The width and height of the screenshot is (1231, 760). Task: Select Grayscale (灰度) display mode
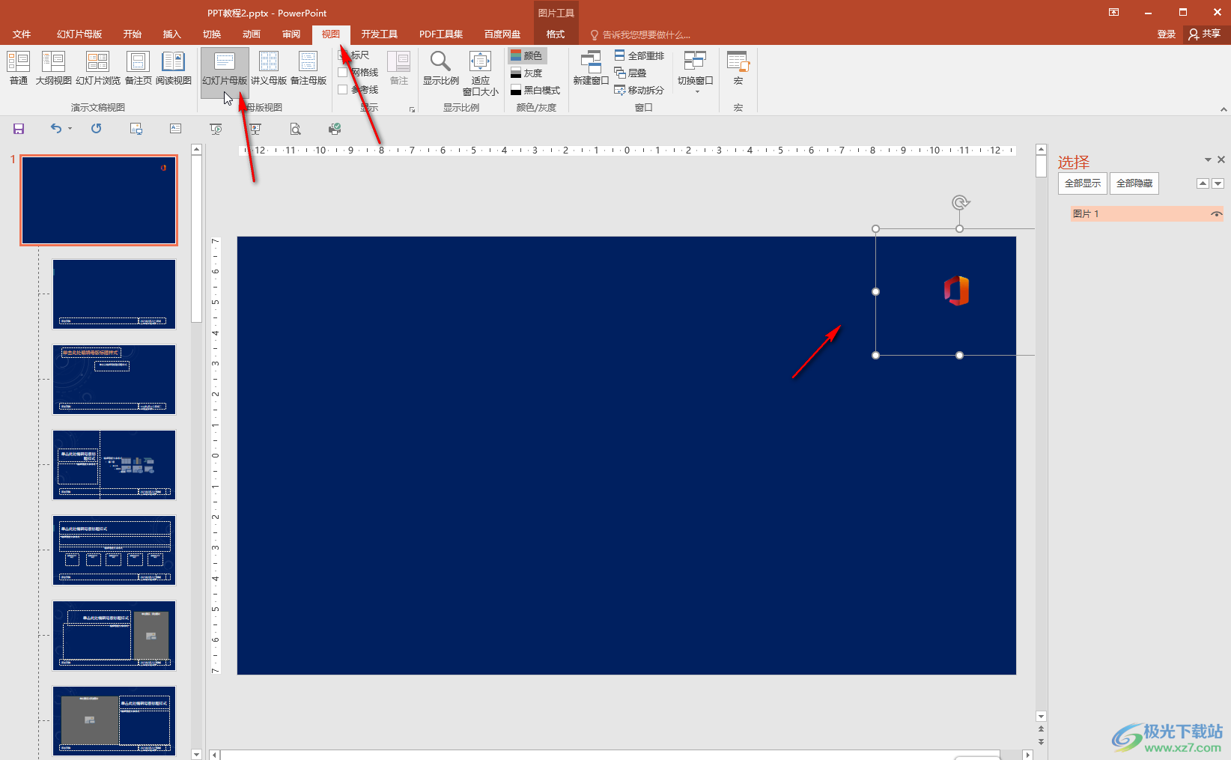526,73
